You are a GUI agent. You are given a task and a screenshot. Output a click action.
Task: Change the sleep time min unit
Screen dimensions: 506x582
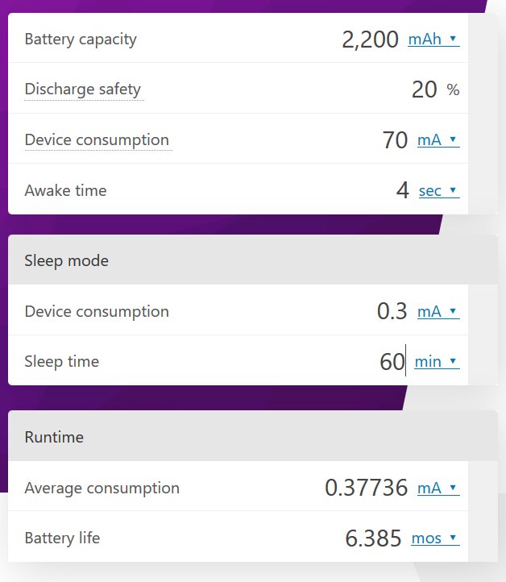click(437, 362)
